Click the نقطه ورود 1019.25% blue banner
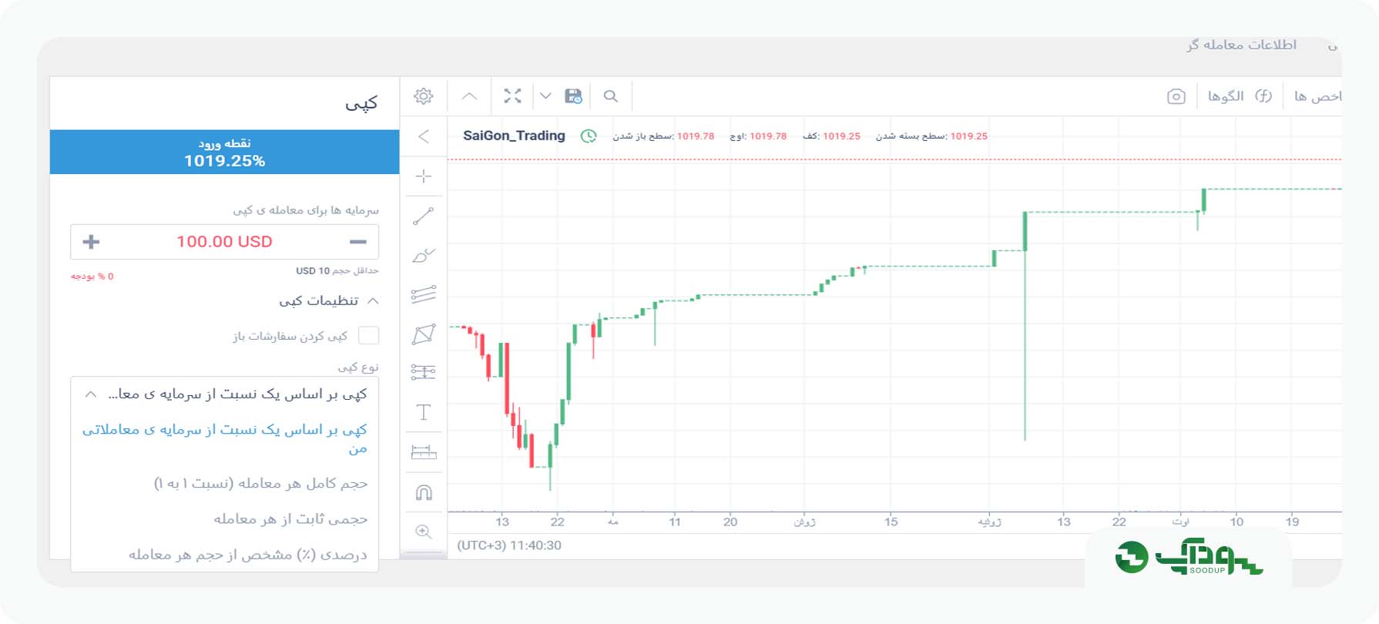This screenshot has height=624, width=1379. tap(224, 153)
